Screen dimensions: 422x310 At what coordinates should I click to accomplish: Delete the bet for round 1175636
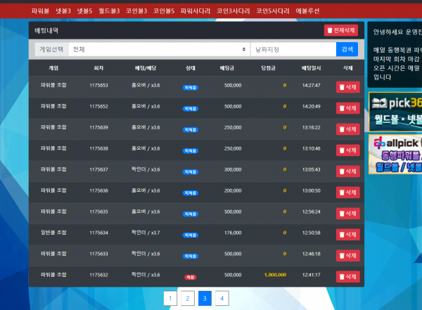(347, 192)
